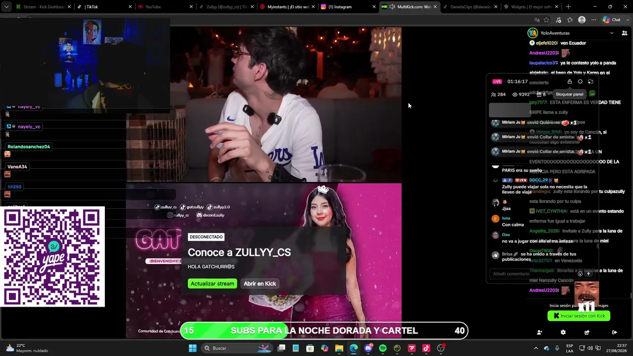This screenshot has width=633, height=356.
Task: Open the Windows Start menu
Action: tap(193, 348)
